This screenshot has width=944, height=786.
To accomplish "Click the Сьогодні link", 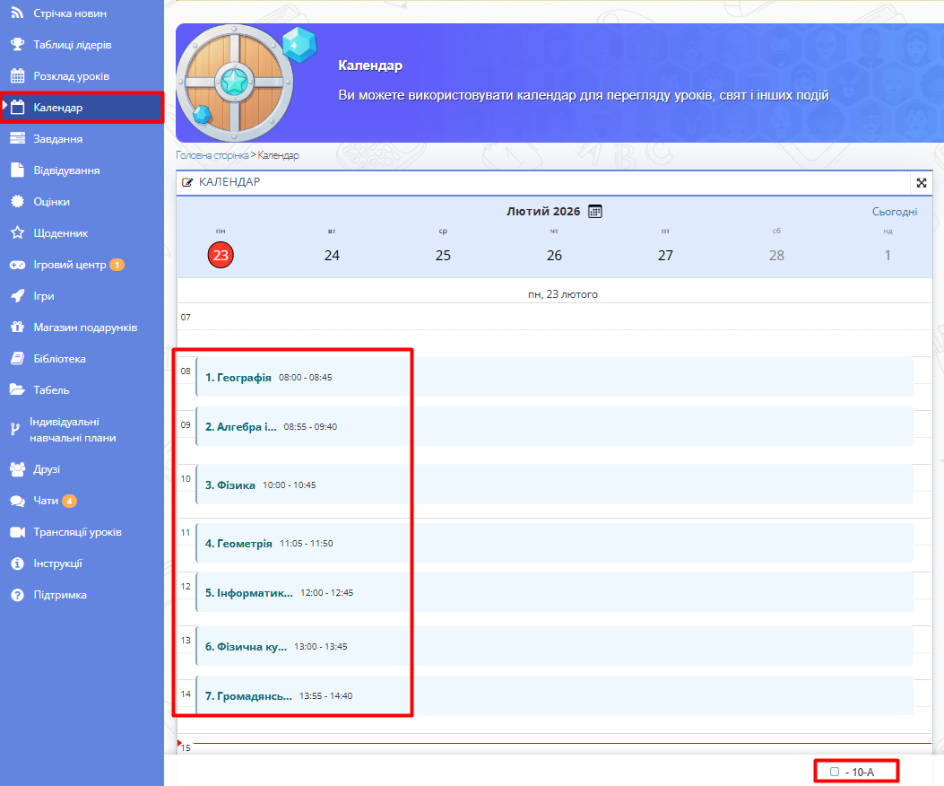I will (x=894, y=212).
